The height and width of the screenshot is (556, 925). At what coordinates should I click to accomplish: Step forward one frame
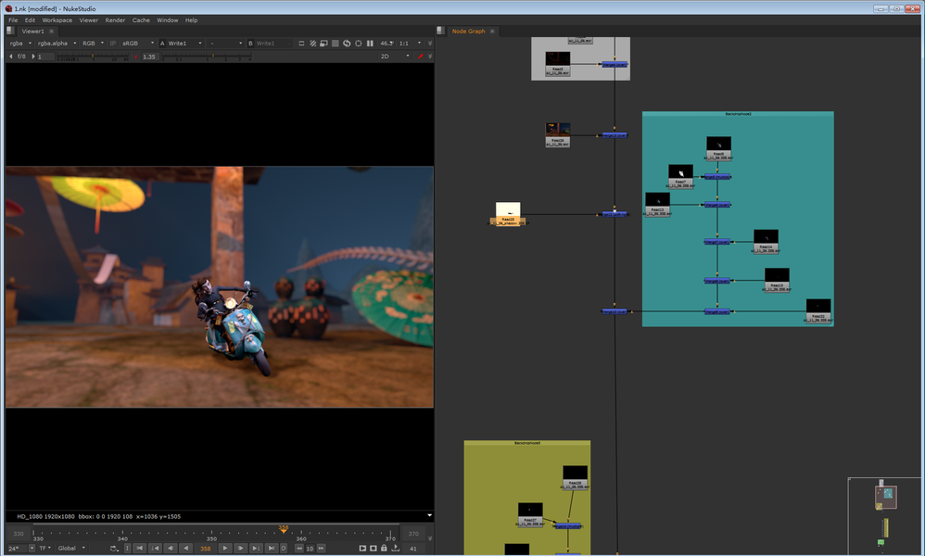tap(240, 549)
